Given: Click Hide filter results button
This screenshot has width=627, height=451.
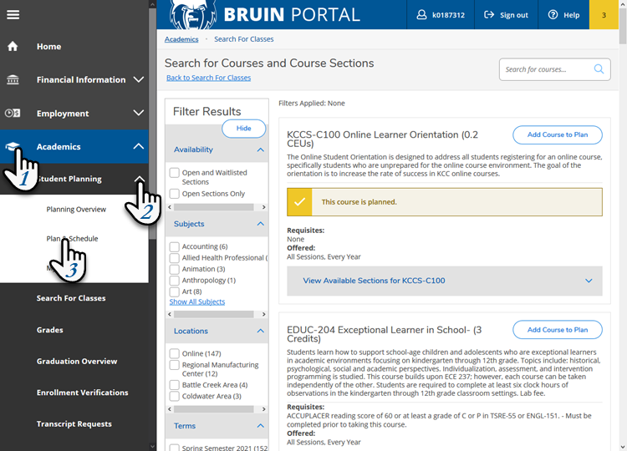Looking at the screenshot, I should point(243,129).
